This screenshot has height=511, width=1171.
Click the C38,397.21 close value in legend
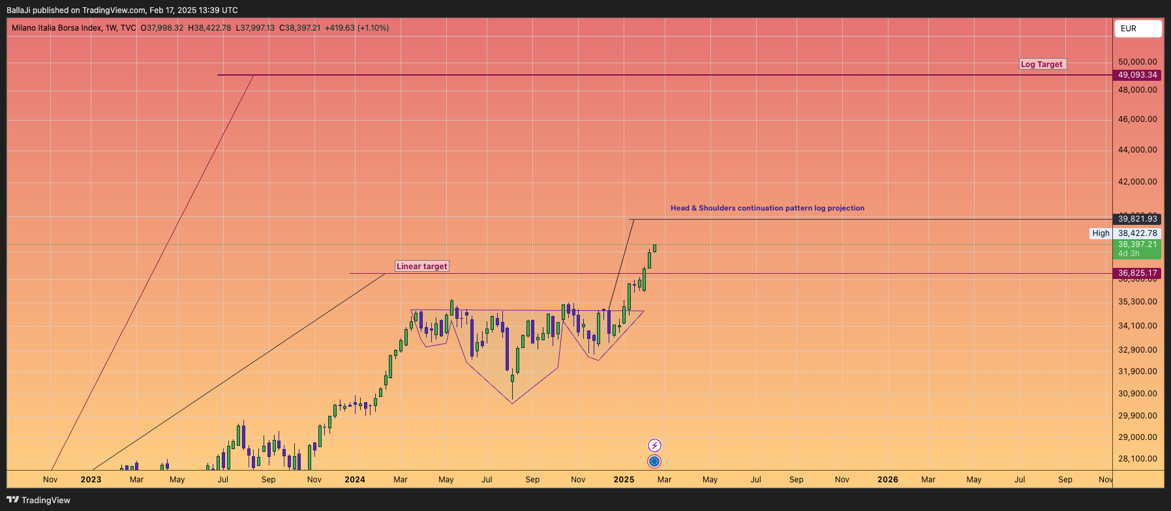[x=299, y=28]
